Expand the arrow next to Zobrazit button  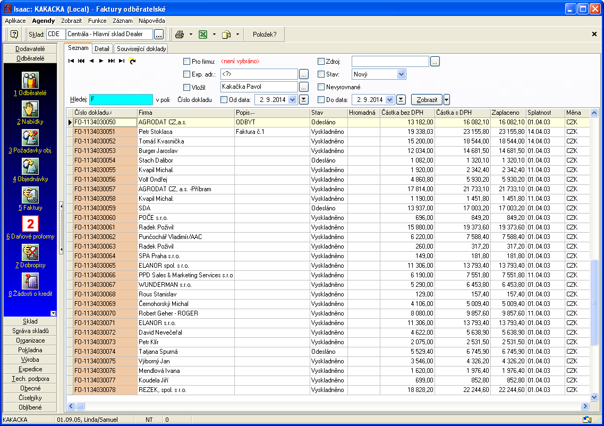447,99
